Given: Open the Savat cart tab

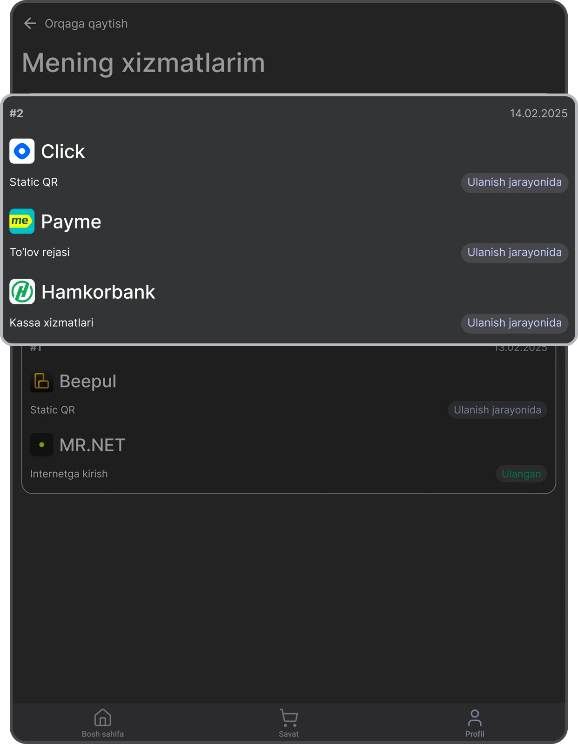Looking at the screenshot, I should tap(289, 723).
